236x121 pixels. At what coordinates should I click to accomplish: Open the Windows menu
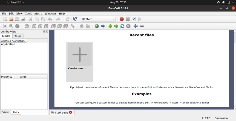[x=51, y=13]
